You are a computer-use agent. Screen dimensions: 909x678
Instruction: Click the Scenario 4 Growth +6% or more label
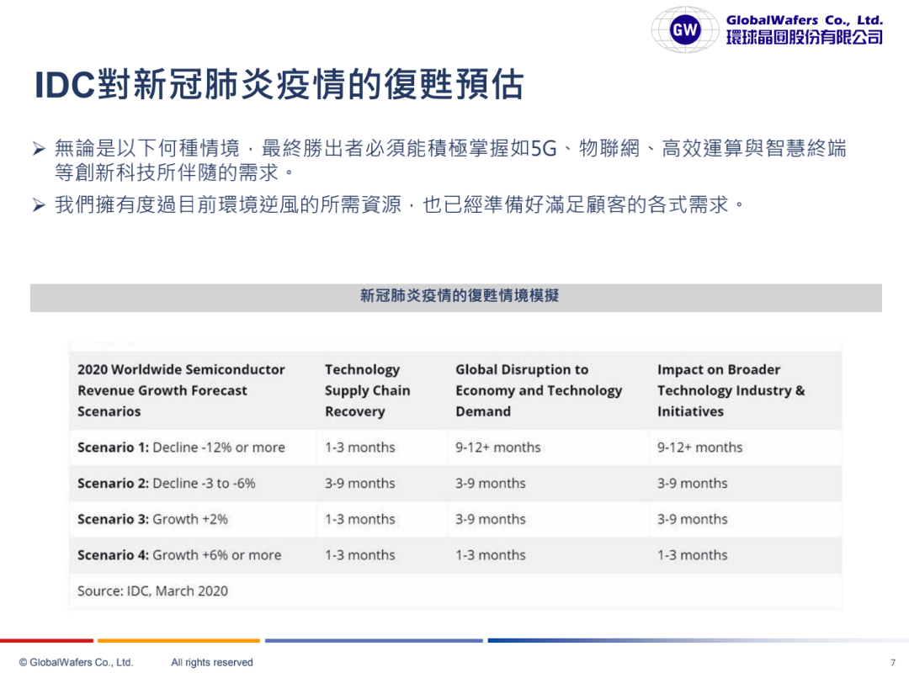click(x=179, y=555)
